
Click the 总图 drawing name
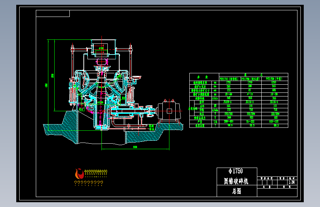tap(237, 191)
